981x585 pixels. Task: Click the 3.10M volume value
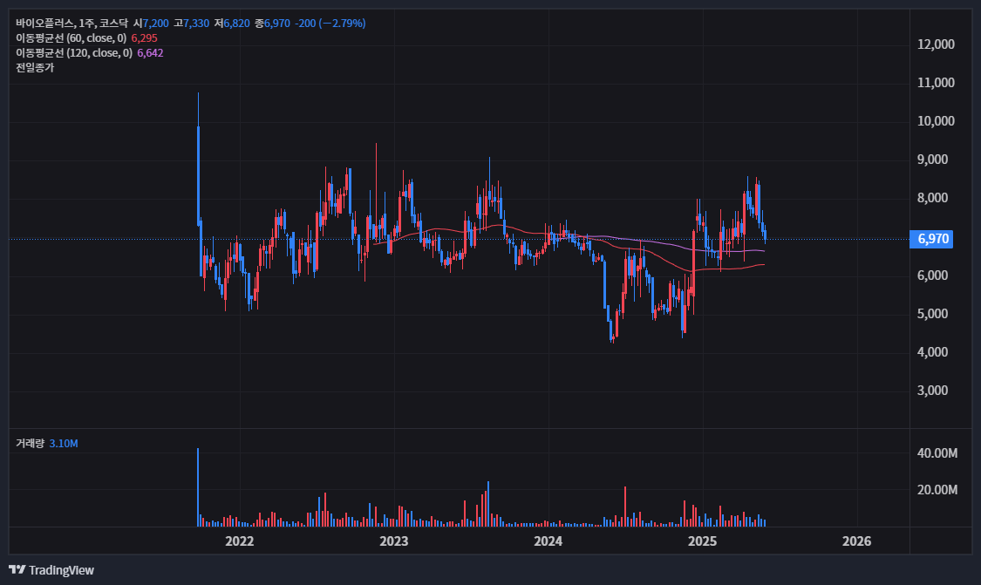64,444
